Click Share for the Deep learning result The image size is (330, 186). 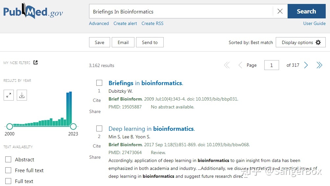click(x=95, y=157)
